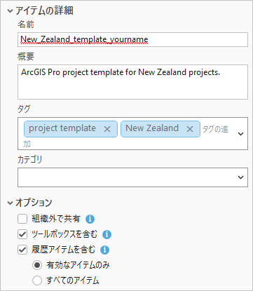The height and width of the screenshot is (291, 253).
Task: Select 有効なアイテムのみ radio button
Action: click(x=37, y=265)
